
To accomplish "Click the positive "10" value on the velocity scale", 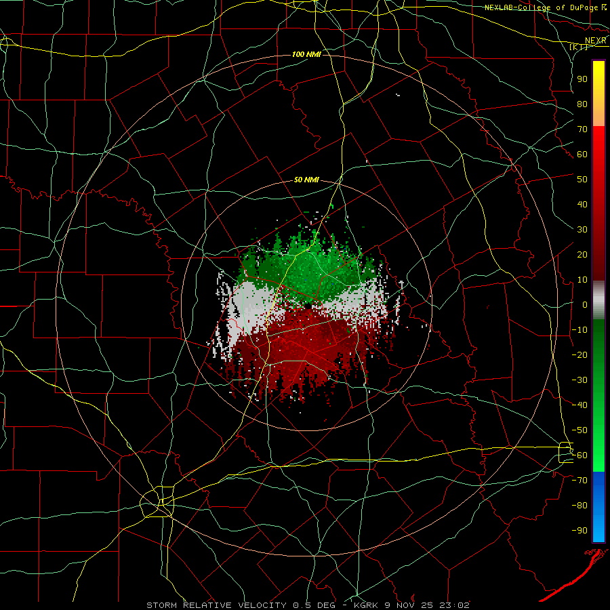I will point(582,280).
